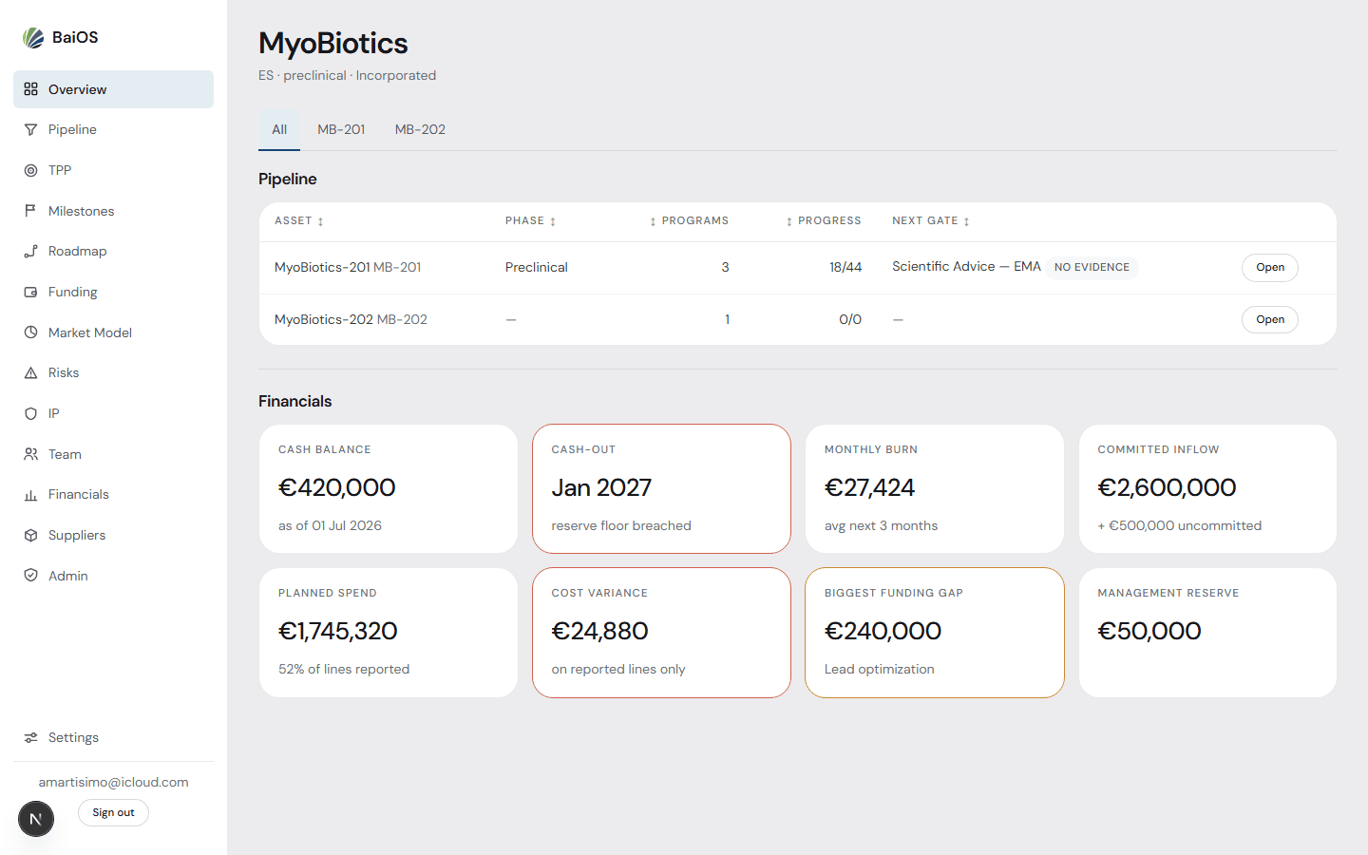This screenshot has width=1368, height=855.
Task: Open Suppliers from the sidebar
Action: pos(113,535)
